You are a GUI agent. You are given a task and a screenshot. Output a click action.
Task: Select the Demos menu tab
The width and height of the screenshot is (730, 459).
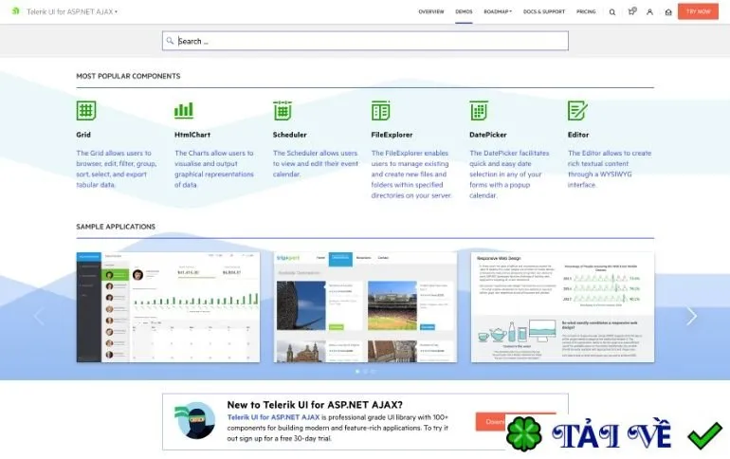click(x=464, y=11)
